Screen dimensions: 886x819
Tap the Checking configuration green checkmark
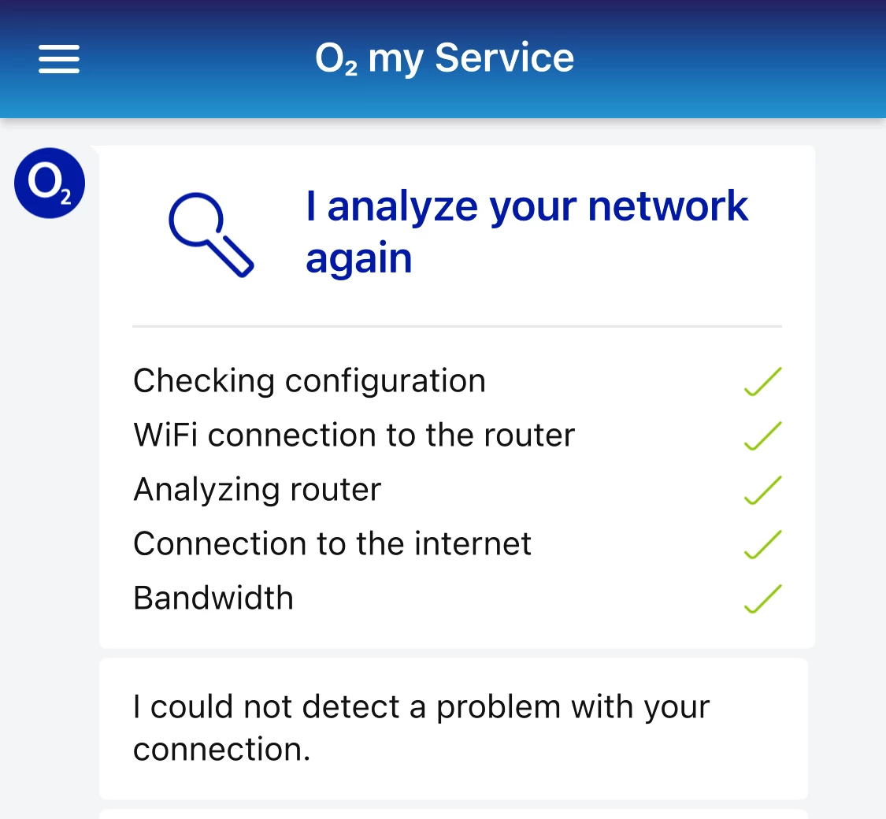pyautogui.click(x=762, y=382)
